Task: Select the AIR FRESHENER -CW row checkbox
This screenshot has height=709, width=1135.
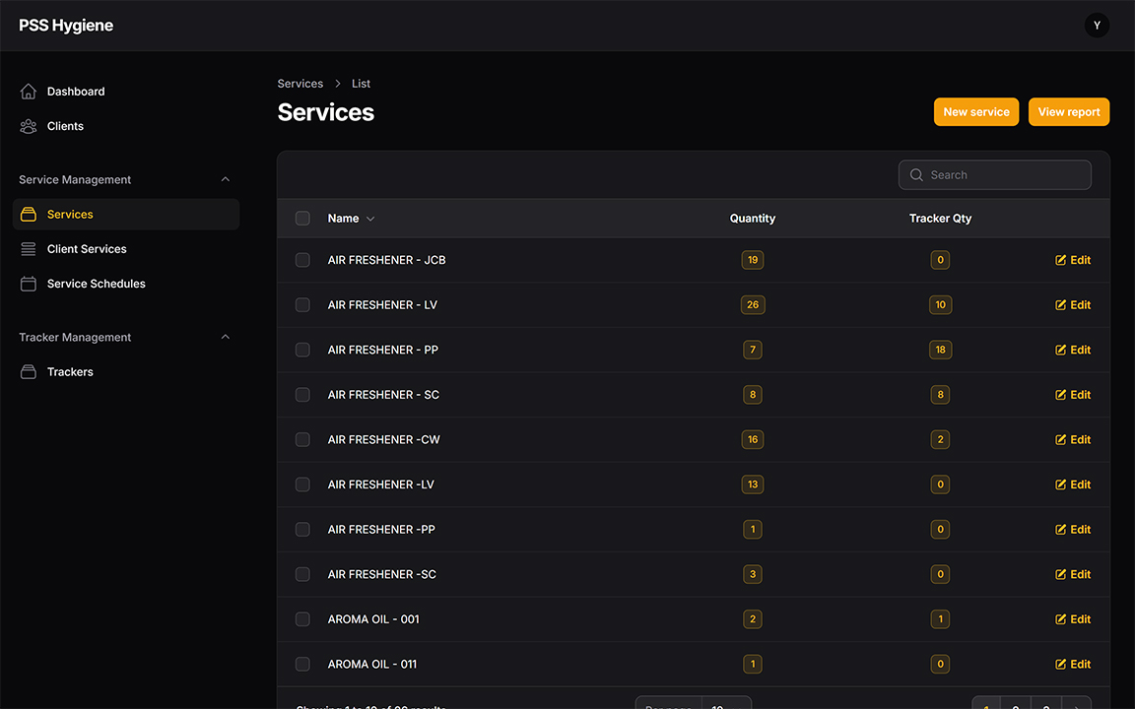Action: (x=302, y=440)
